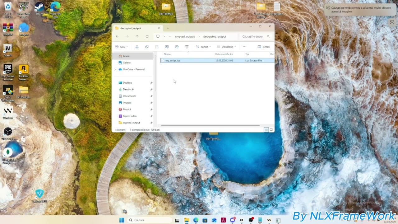Viewport: 398px width, 224px height.
Task: Navigate to crypted_output in the address bar
Action: 185,36
